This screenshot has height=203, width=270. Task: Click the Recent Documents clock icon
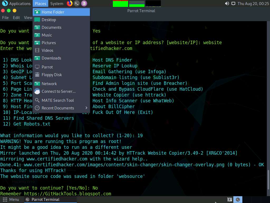pos(37,108)
